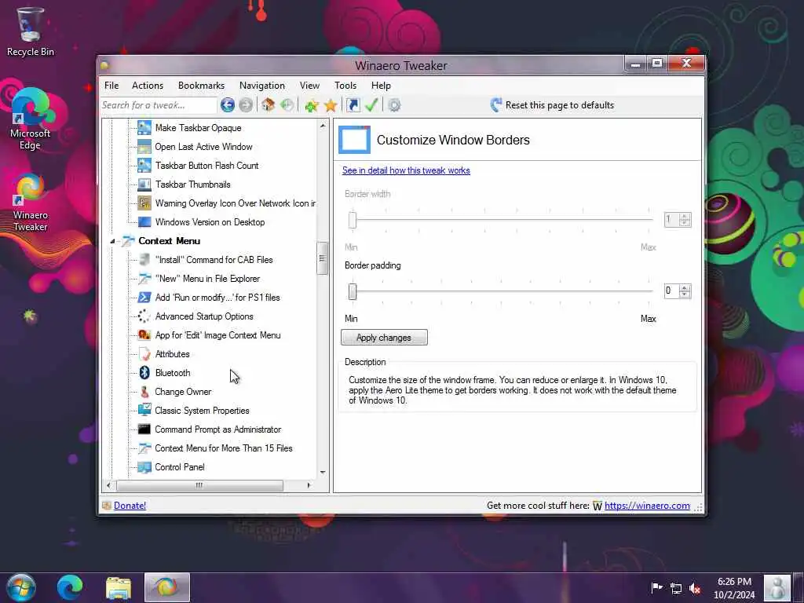Select "Install" Command for CAB Files
This screenshot has width=804, height=603.
(214, 260)
